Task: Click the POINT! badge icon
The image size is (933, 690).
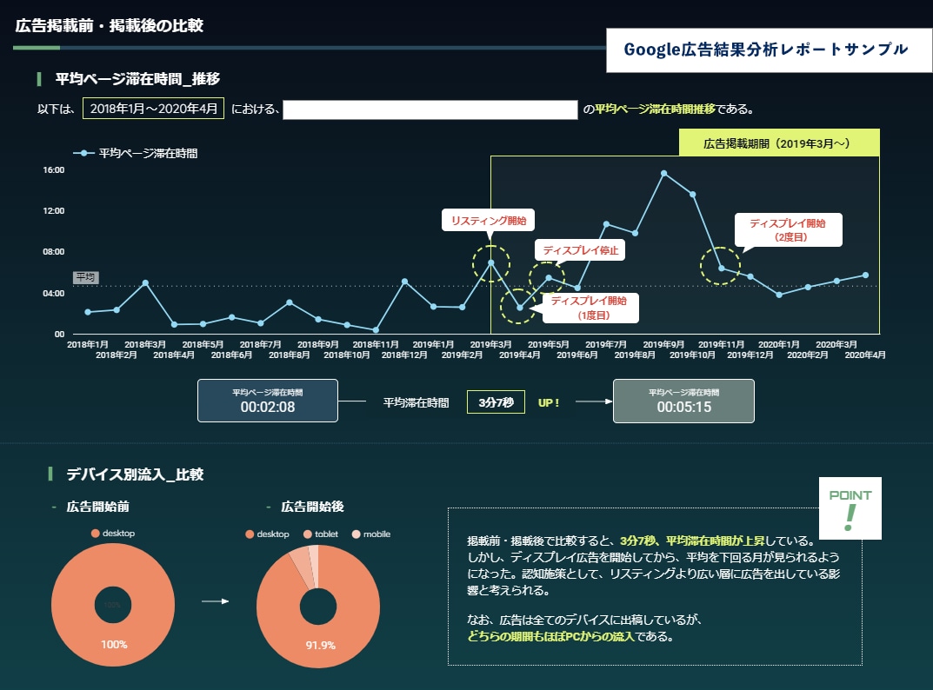Action: pos(850,508)
